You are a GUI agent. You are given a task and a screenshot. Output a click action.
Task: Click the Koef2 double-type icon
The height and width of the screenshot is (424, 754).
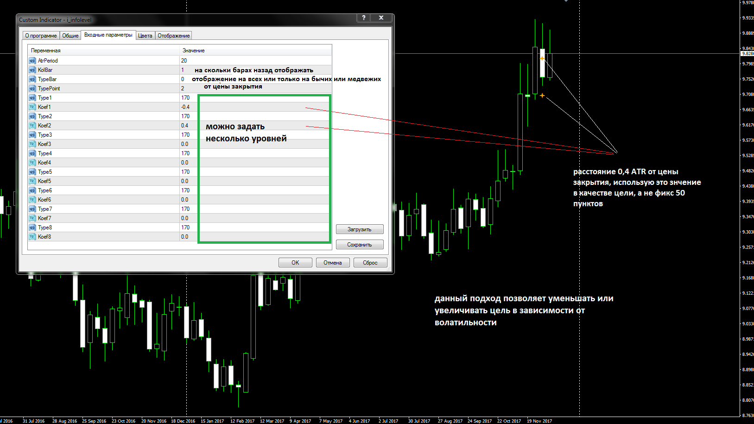[32, 126]
